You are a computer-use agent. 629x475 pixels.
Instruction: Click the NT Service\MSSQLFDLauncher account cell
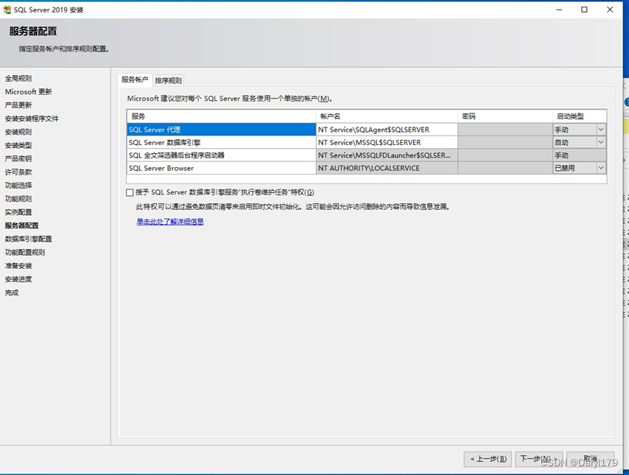point(387,155)
